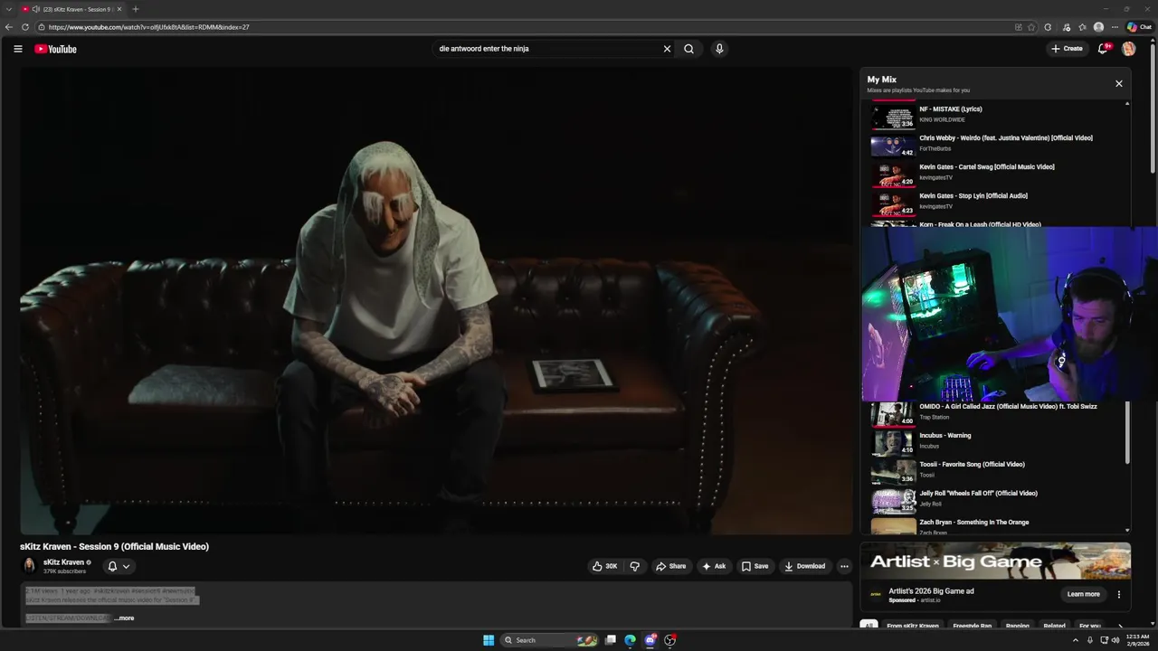
Task: Select the All filter chip
Action: [x=868, y=626]
